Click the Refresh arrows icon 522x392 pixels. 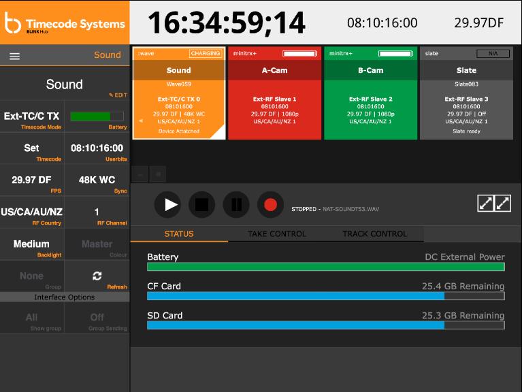[x=97, y=276]
